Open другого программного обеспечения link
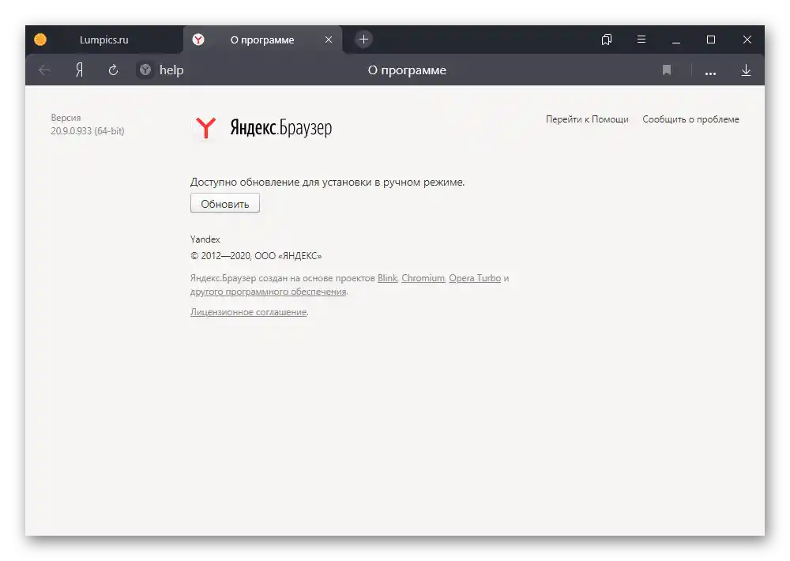 (x=268, y=292)
